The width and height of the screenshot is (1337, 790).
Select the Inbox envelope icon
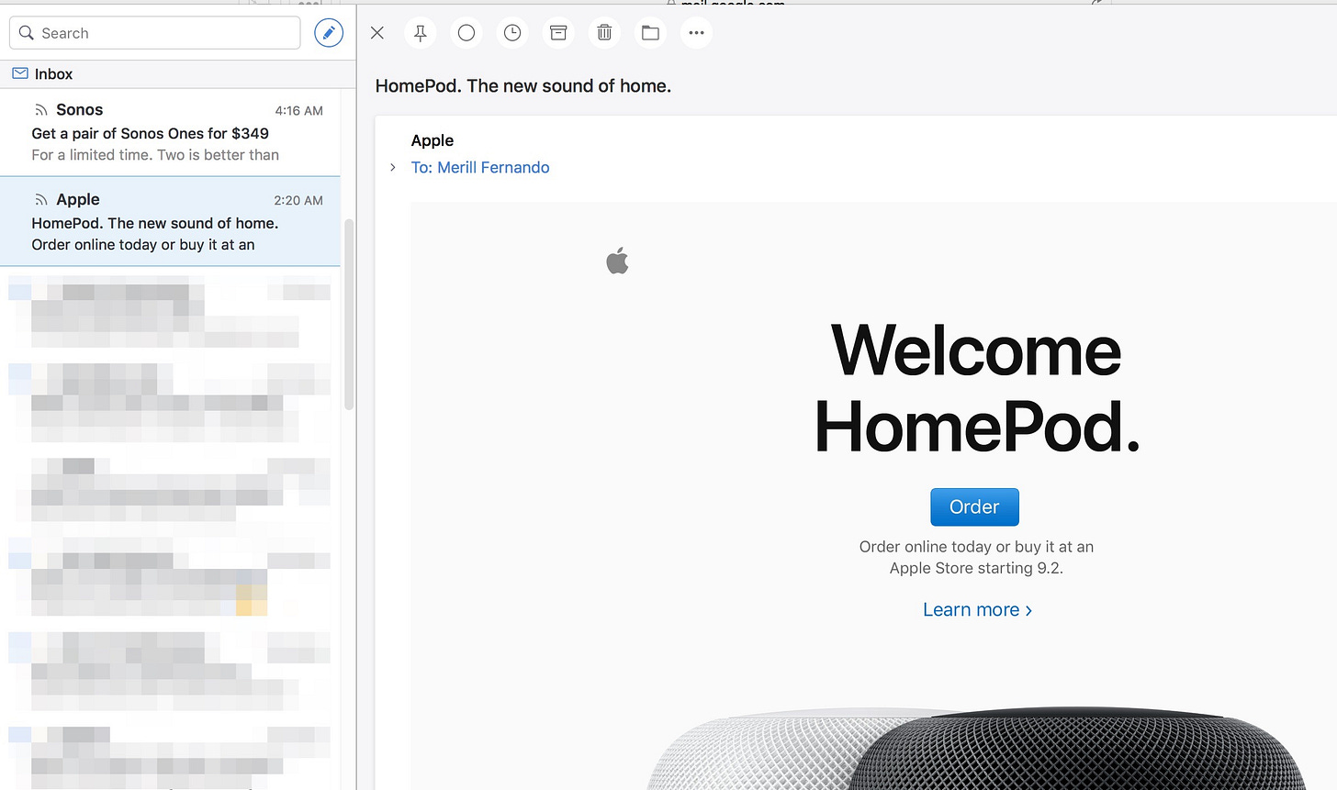coord(20,73)
